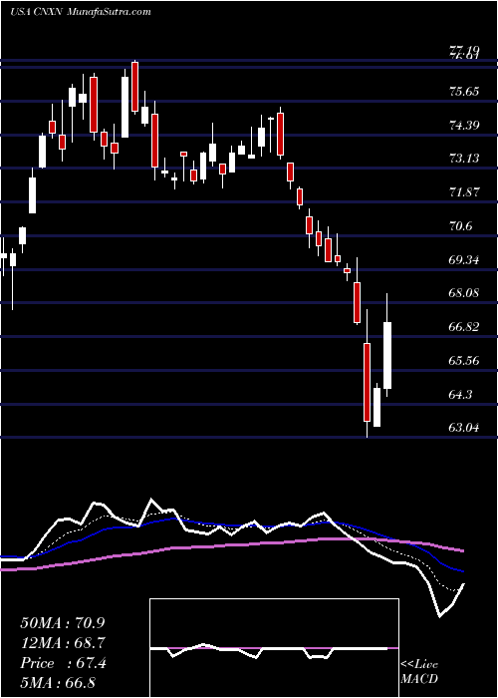This screenshot has height=698, width=498.
Task: Click the '<<Live MACD' label
Action: 419,672
